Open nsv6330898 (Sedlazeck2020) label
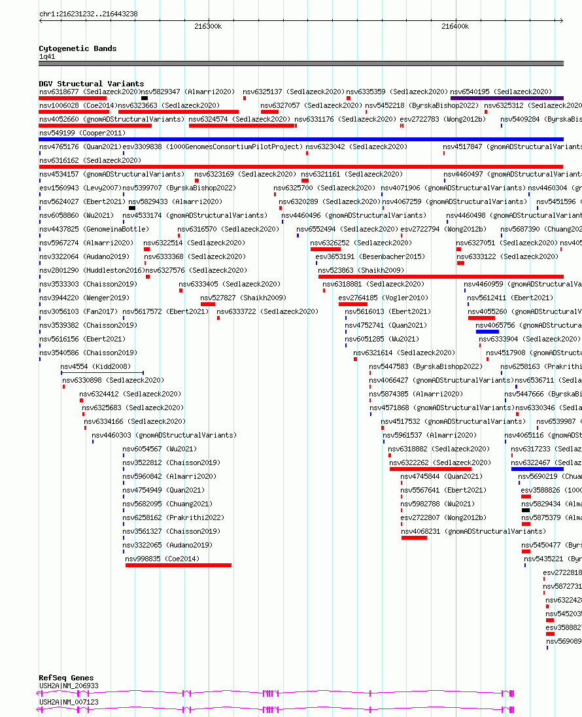This screenshot has width=582, height=717. pyautogui.click(x=113, y=380)
